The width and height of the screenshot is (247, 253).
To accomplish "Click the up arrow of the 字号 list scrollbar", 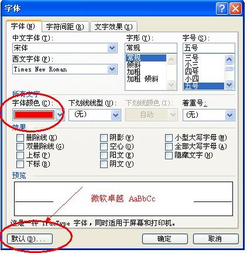I will [x=229, y=59].
